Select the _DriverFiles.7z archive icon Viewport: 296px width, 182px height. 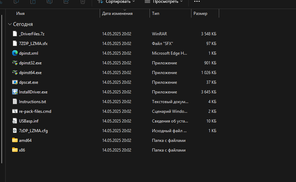[15, 34]
